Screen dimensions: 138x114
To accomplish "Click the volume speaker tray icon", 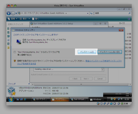I will click(x=122, y=99).
